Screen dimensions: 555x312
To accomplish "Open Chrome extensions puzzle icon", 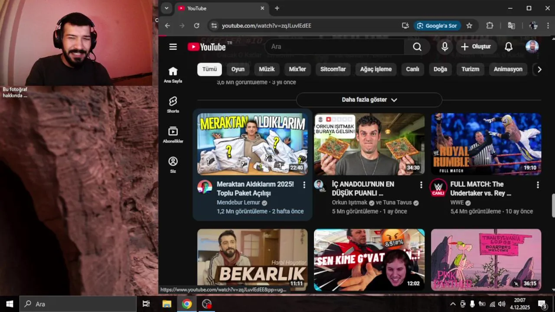I will click(x=490, y=26).
